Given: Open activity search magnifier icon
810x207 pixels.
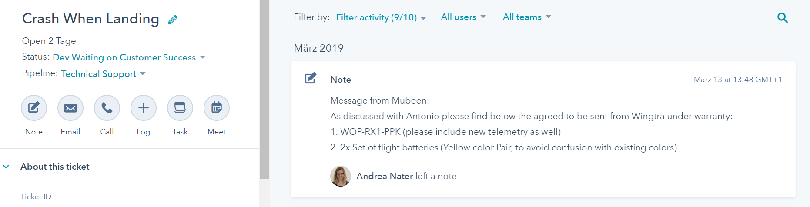Looking at the screenshot, I should [x=782, y=18].
